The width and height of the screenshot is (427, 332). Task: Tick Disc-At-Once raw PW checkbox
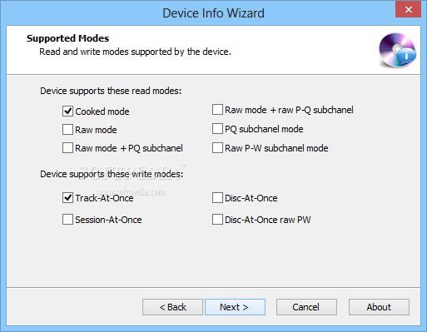pyautogui.click(x=217, y=220)
